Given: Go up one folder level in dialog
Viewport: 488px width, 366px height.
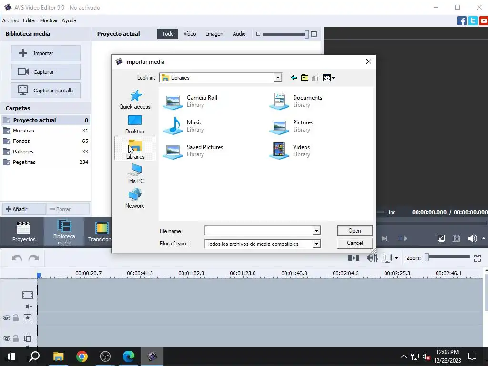Looking at the screenshot, I should [305, 78].
